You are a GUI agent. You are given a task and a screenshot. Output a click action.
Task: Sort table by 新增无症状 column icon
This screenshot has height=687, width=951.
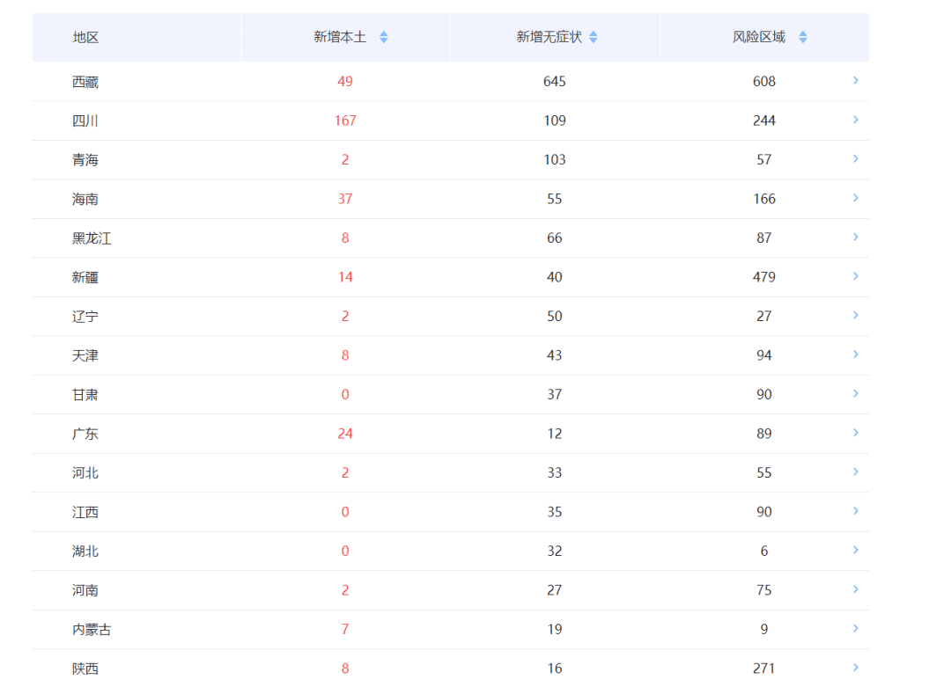click(593, 37)
